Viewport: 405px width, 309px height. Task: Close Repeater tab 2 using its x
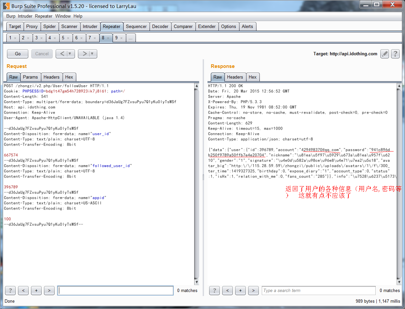click(x=28, y=38)
